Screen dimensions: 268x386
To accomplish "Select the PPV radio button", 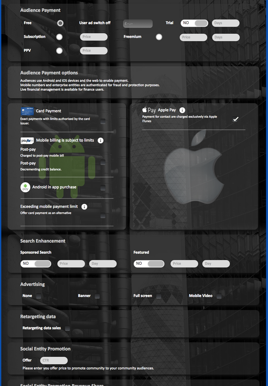I will [59, 51].
